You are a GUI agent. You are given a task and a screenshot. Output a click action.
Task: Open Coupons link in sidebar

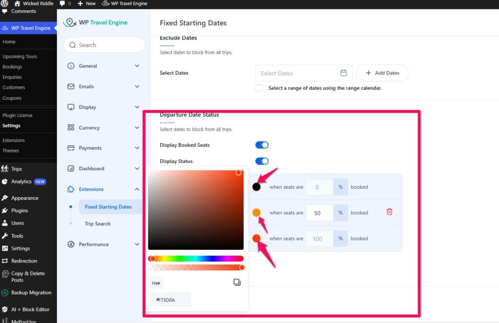coord(12,98)
